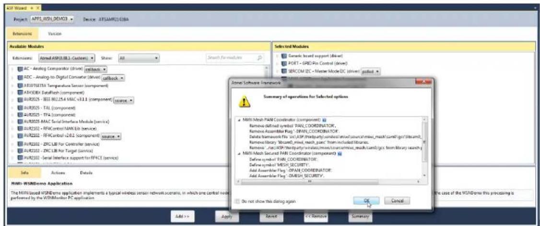540x226 pixels.
Task: Click module icon beside AT45DBX DataFlash
Action: tap(20, 93)
